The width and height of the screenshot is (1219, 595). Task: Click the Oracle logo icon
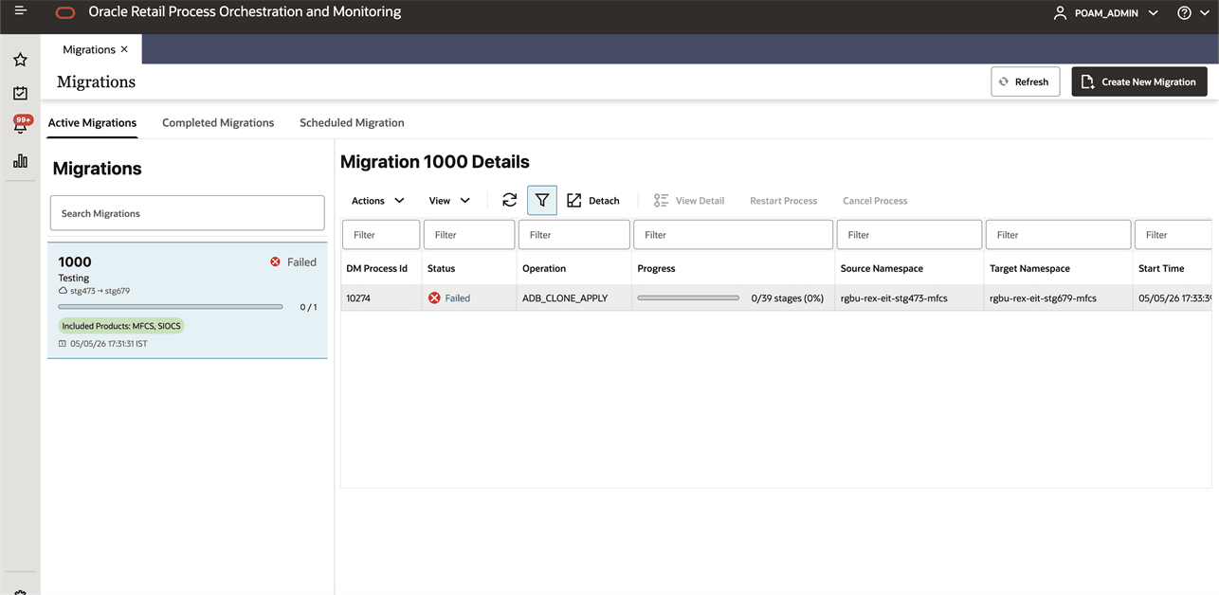tap(64, 13)
